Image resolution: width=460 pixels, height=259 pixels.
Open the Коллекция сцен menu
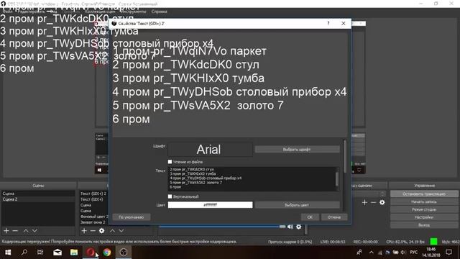tap(100, 12)
